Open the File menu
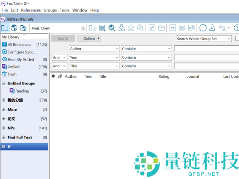The height and width of the screenshot is (179, 239). (5, 11)
